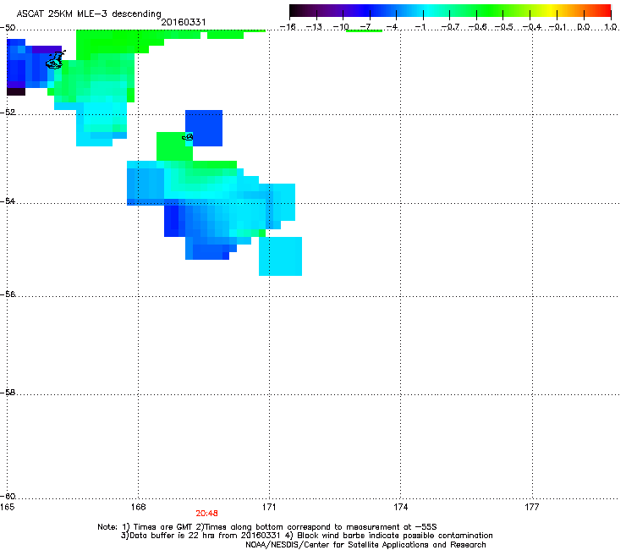Click the '-0.7' color bar label
This screenshot has width=626, height=550.
450,27
